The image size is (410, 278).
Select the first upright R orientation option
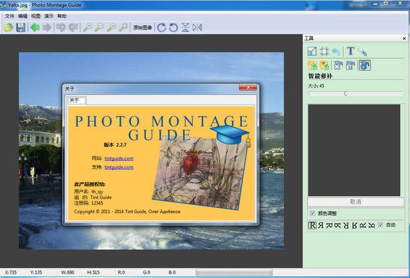[312, 225]
